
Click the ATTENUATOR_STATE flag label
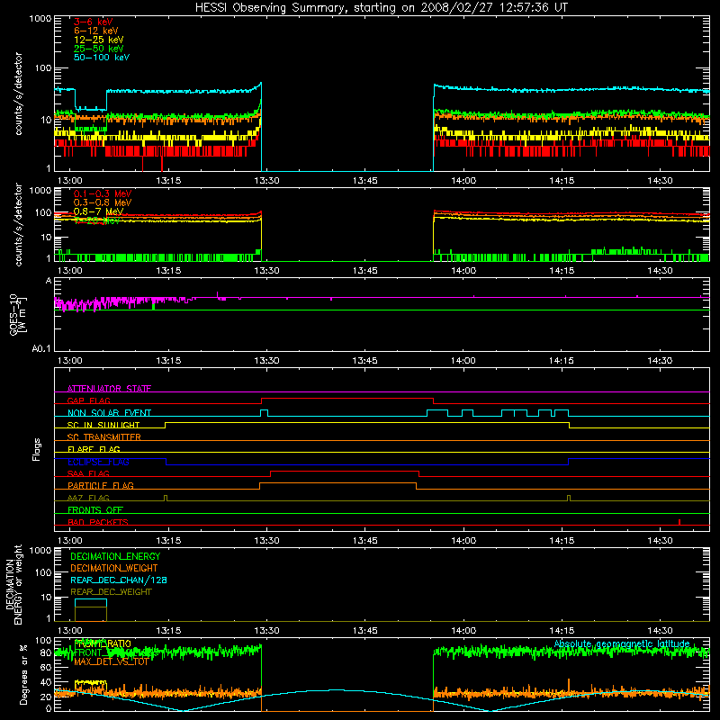(109, 389)
